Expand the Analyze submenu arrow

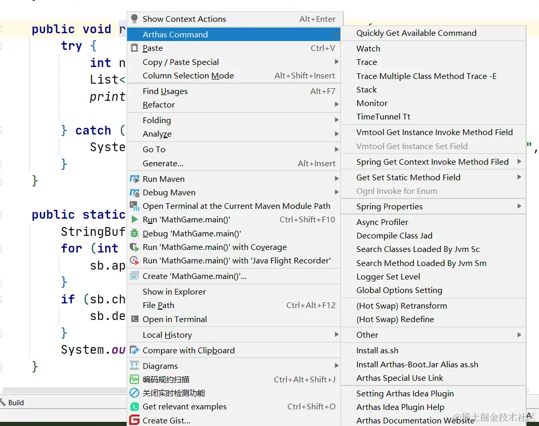pyautogui.click(x=337, y=134)
